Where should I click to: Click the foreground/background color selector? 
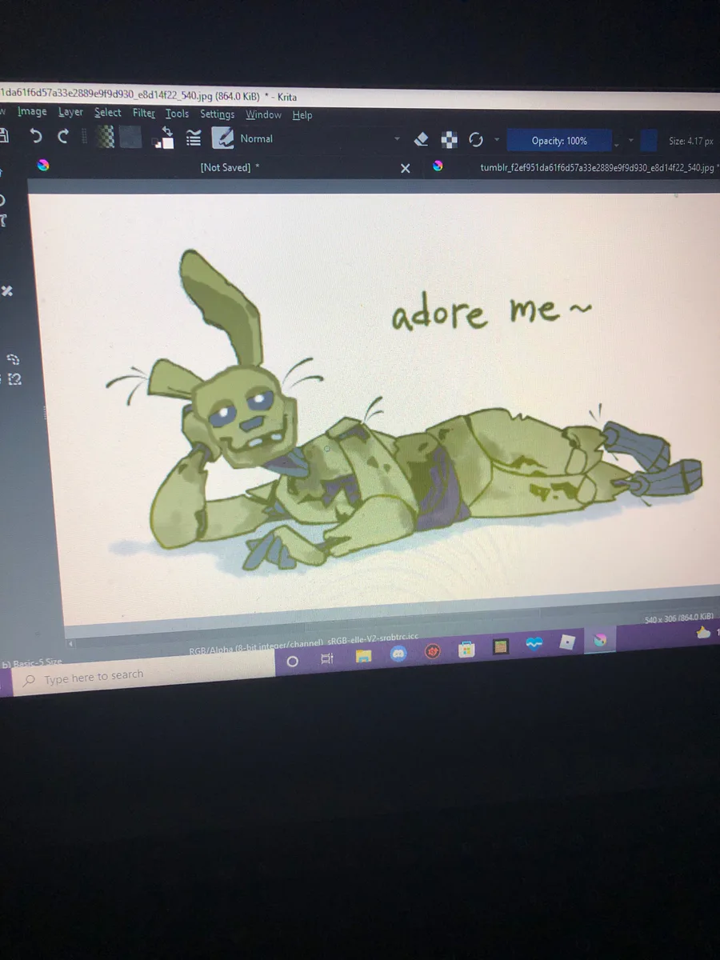click(166, 138)
